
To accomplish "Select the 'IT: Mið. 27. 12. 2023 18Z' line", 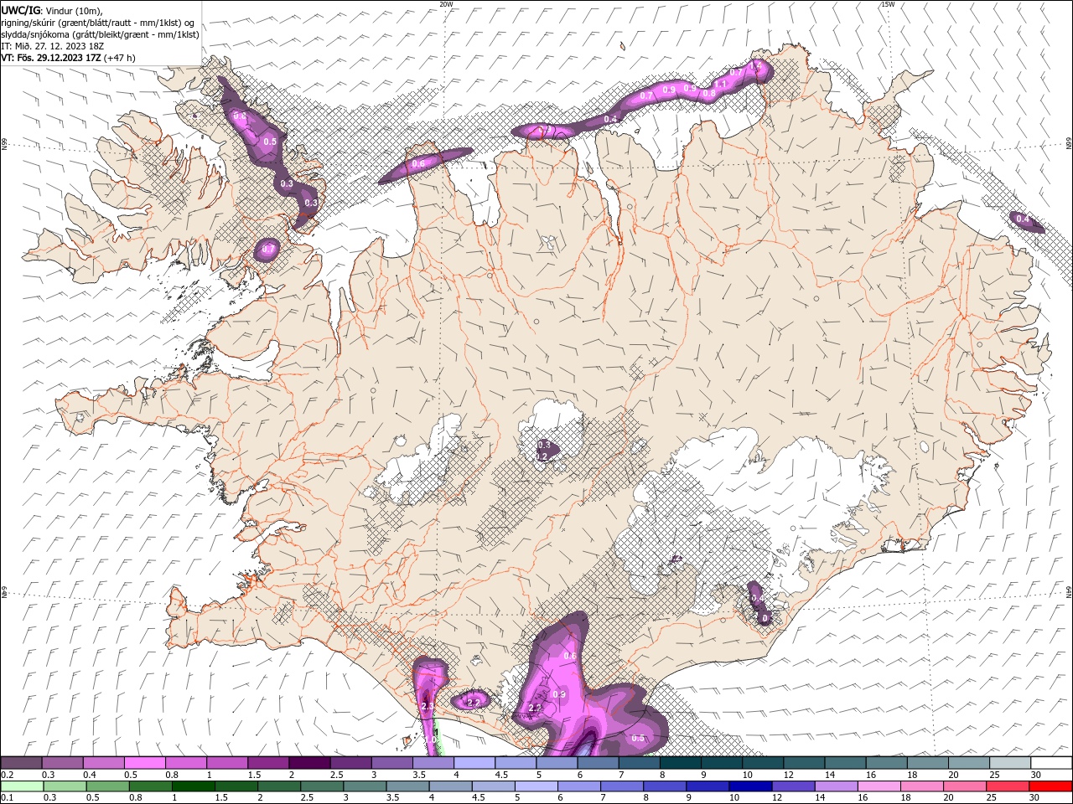I will 52,46.
